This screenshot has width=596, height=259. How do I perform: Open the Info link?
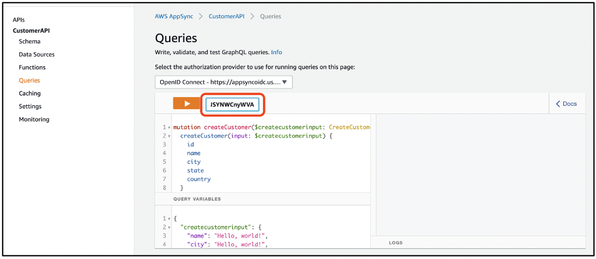click(277, 52)
